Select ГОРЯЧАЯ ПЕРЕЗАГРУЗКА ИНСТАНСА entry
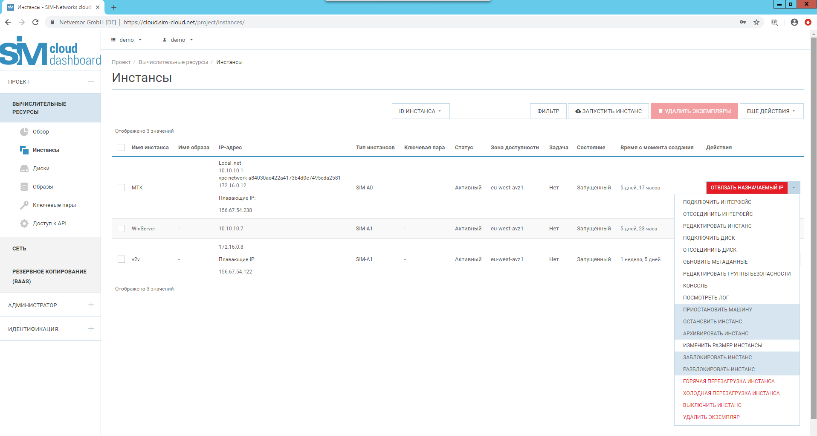817x436 pixels. 737,381
